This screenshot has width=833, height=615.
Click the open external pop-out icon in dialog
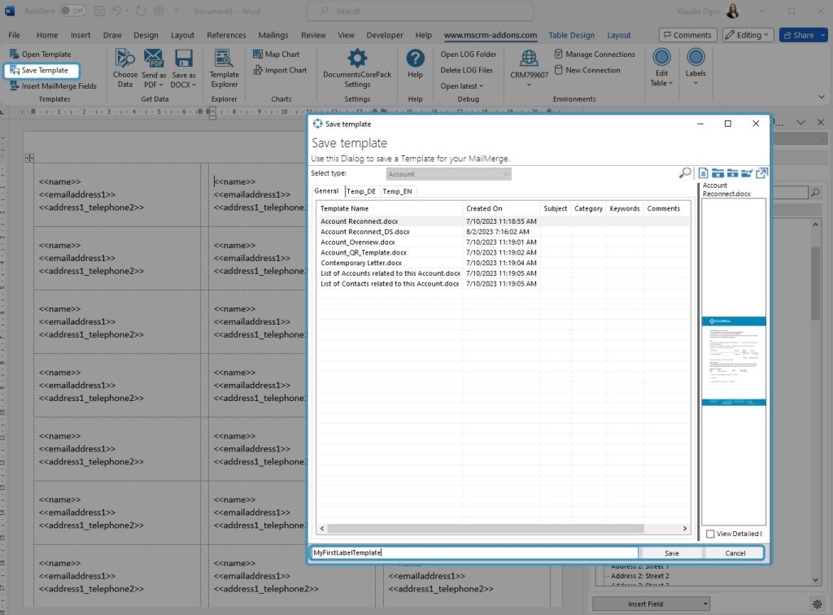(x=761, y=173)
